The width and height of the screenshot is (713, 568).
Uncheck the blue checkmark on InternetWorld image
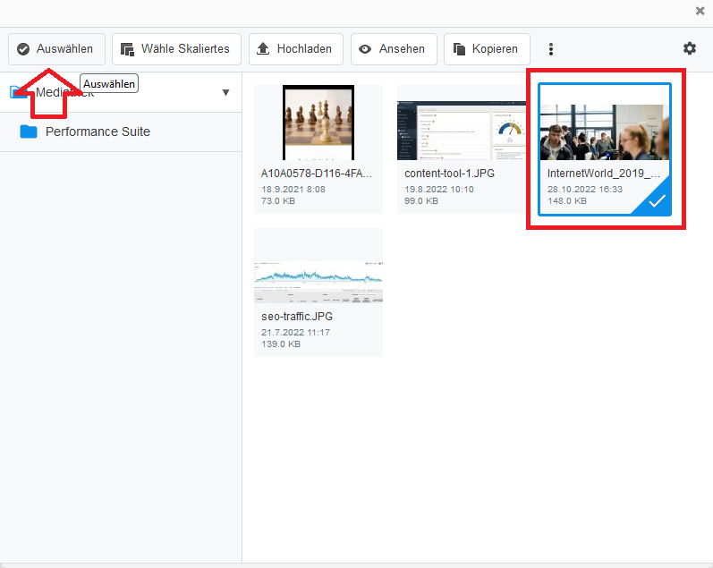coord(657,200)
